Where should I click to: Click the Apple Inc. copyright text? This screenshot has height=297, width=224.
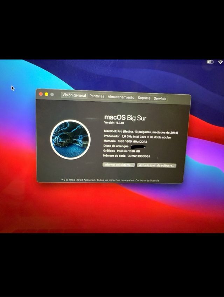pyautogui.click(x=97, y=180)
